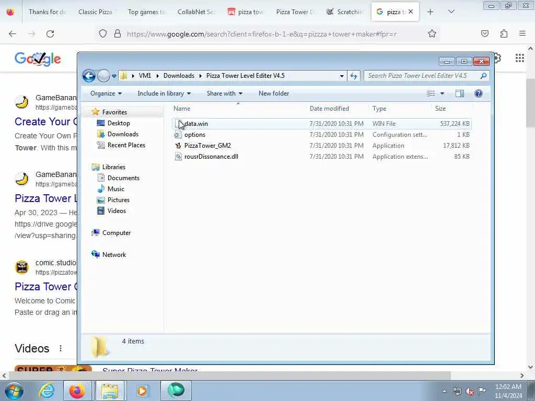Close the active pizza tower Google tab
This screenshot has height=401, width=535.
coord(411,11)
